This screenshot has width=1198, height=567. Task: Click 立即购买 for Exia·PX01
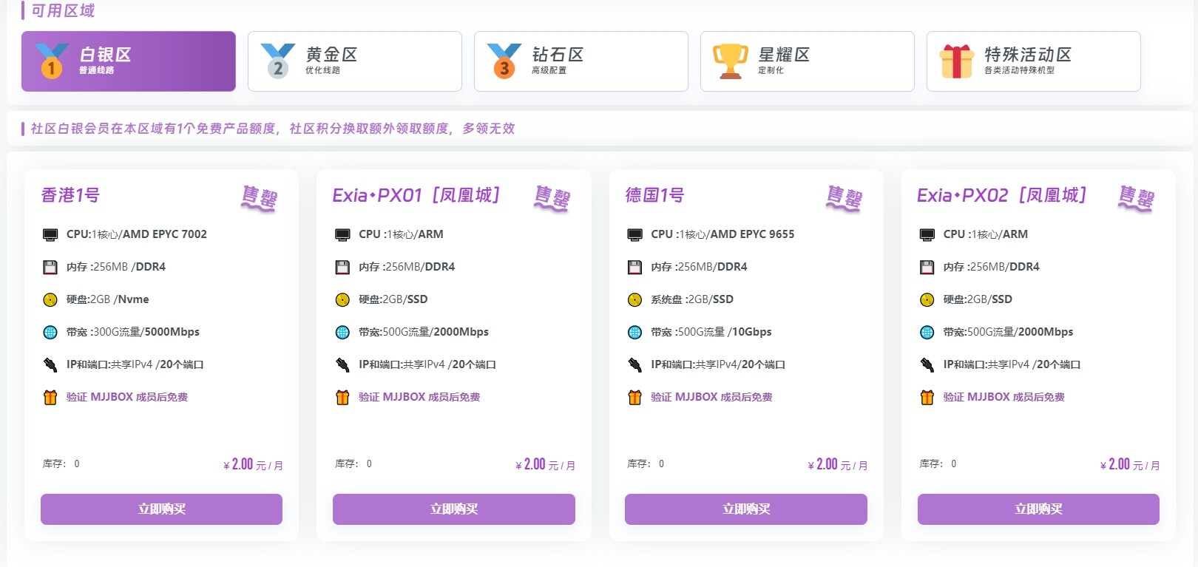click(x=454, y=509)
